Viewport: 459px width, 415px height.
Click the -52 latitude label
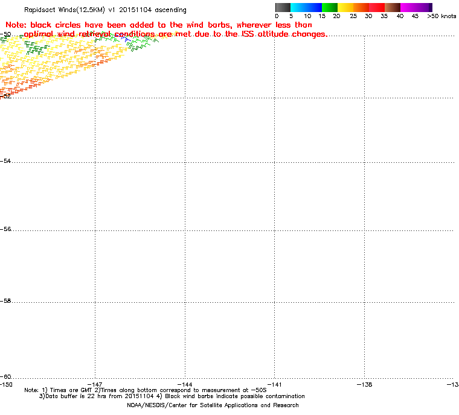5,96
